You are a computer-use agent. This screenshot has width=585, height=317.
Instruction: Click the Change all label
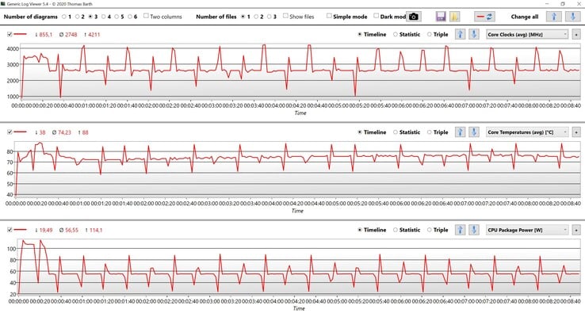click(524, 17)
